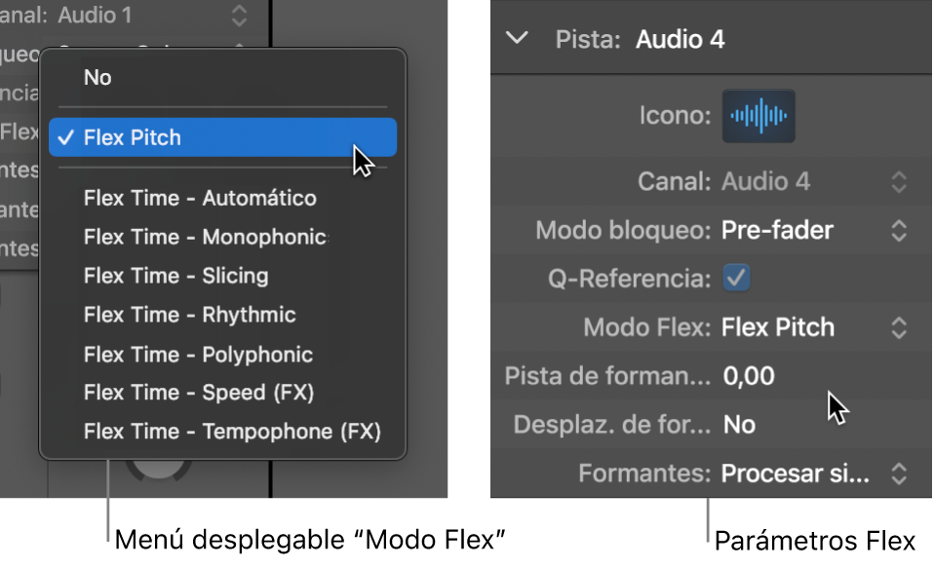This screenshot has width=934, height=568.
Task: Select Flex Time - Monophonic
Action: click(x=205, y=237)
